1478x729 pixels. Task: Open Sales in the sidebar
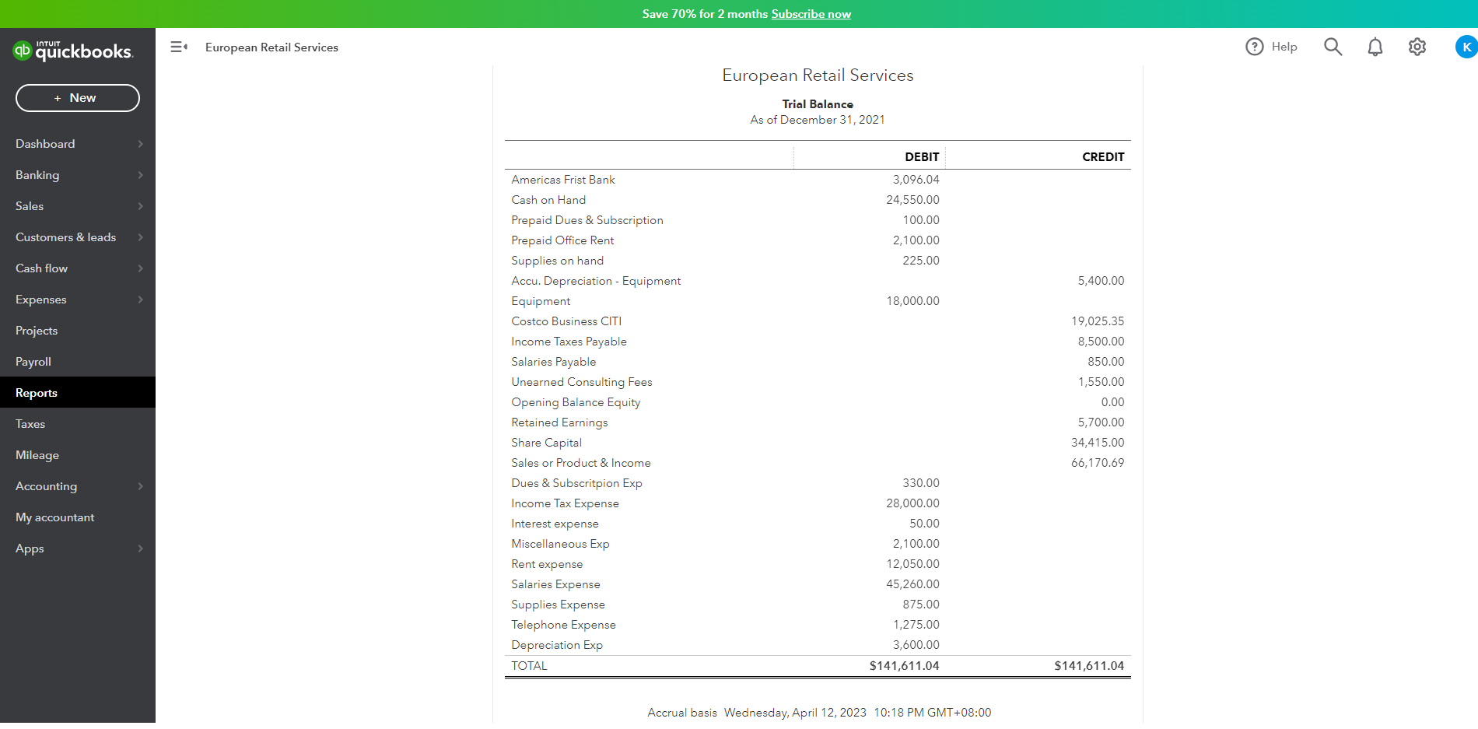[x=30, y=206]
